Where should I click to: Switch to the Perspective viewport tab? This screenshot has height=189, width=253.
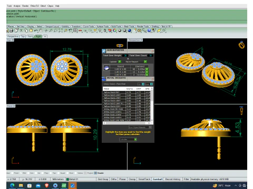pos(13,36)
